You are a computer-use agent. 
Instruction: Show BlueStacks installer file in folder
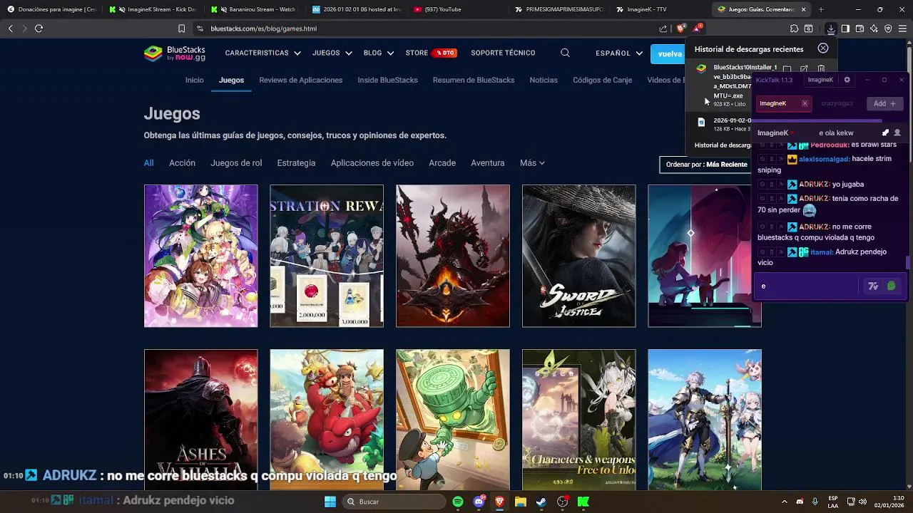point(787,69)
